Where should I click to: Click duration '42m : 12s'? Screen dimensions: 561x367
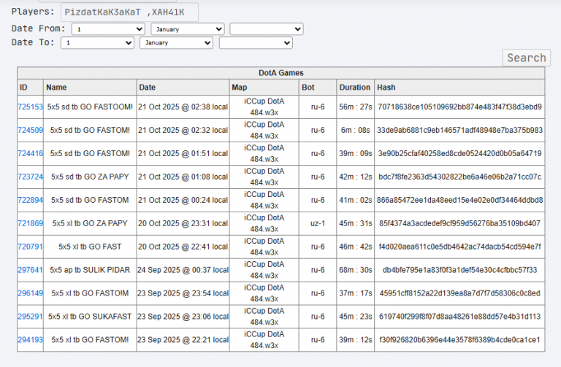click(x=355, y=177)
